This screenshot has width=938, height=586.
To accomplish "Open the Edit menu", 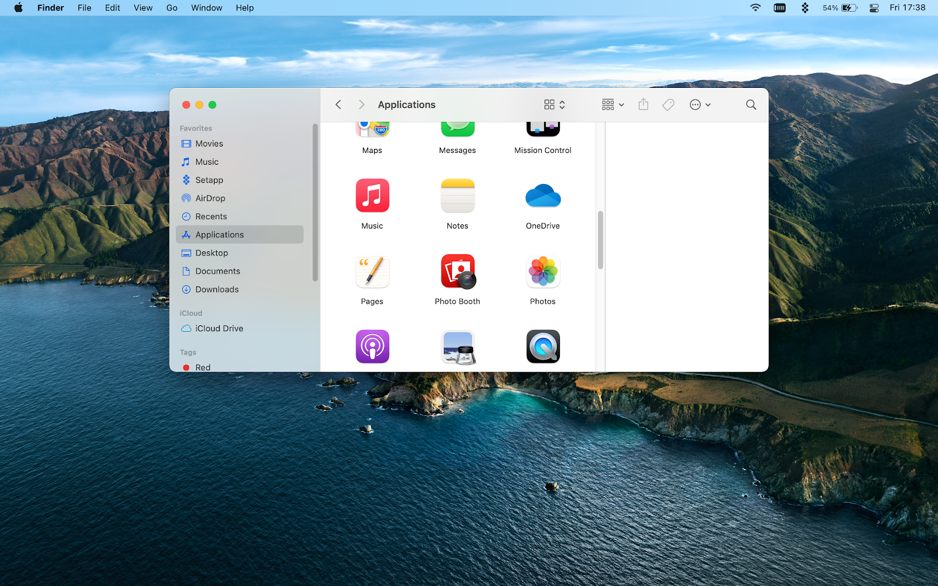I will pos(113,8).
